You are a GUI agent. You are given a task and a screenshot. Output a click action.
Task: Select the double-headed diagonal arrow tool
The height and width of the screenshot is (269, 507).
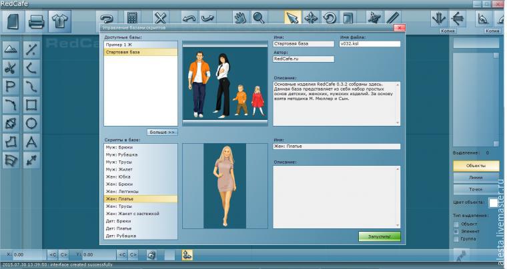31,160
